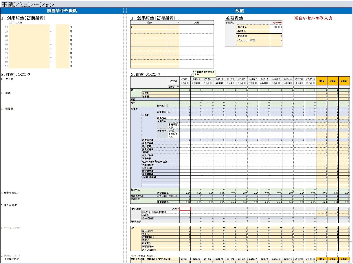Image resolution: width=353 pixels, height=264 pixels.
Task: Click the 6)キャッシュフロー label in left panel
Action: tap(11, 228)
